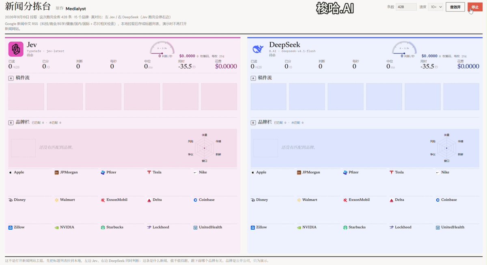Click UnitedHealth icon in the Jev brand list
The image size is (487, 265).
196,228
